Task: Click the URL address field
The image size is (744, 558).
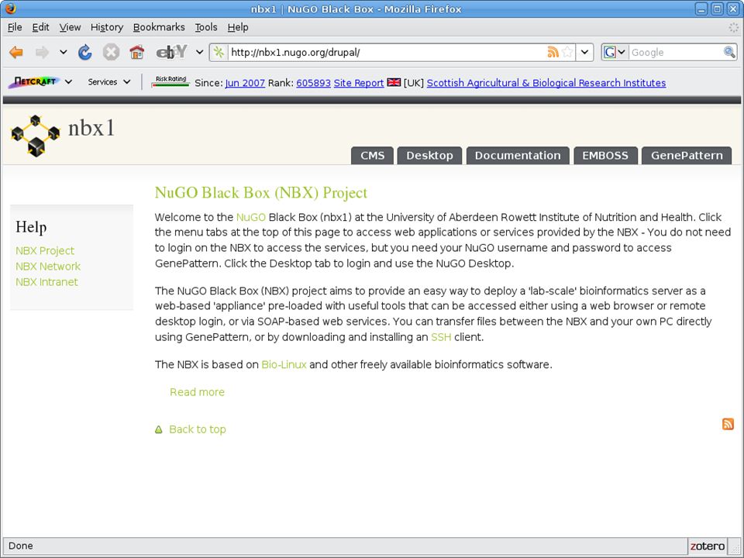Action: 386,52
